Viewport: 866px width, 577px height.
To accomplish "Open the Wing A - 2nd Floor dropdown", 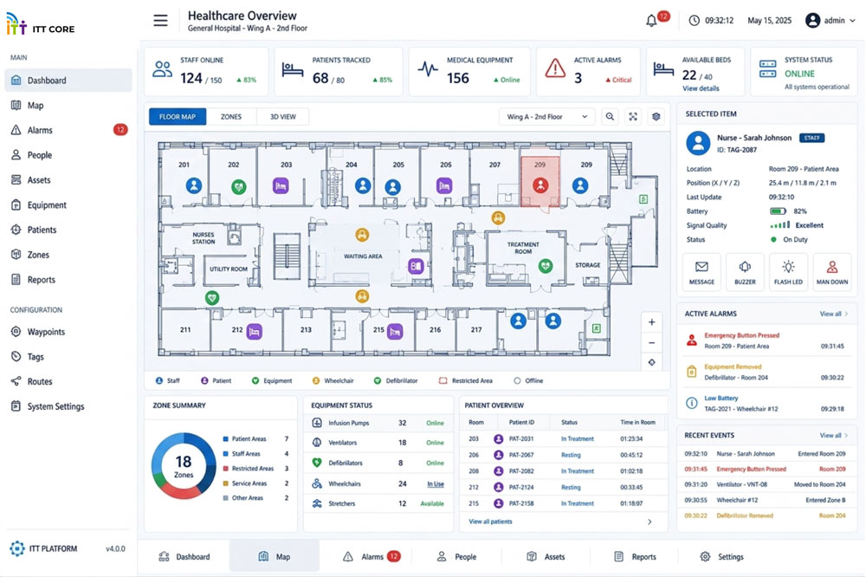I will click(546, 117).
